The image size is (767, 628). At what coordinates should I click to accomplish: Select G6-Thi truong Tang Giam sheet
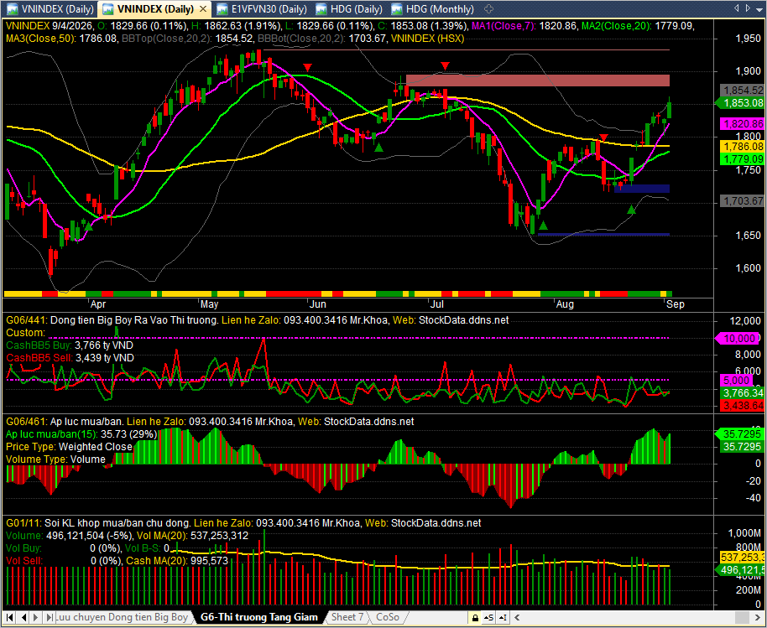point(258,617)
